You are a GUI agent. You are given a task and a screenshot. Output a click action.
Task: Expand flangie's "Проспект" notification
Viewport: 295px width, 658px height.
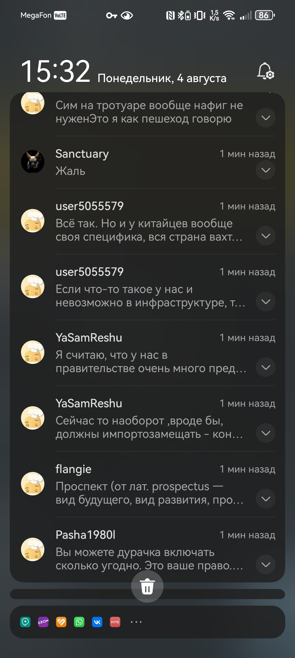(x=266, y=499)
